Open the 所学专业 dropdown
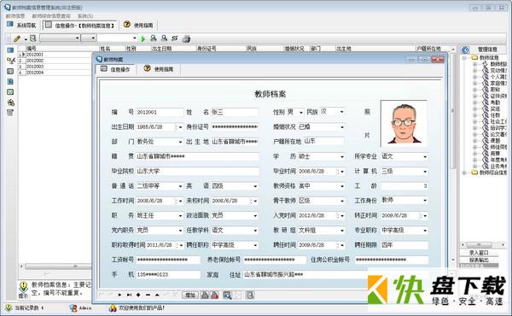 (x=425, y=156)
